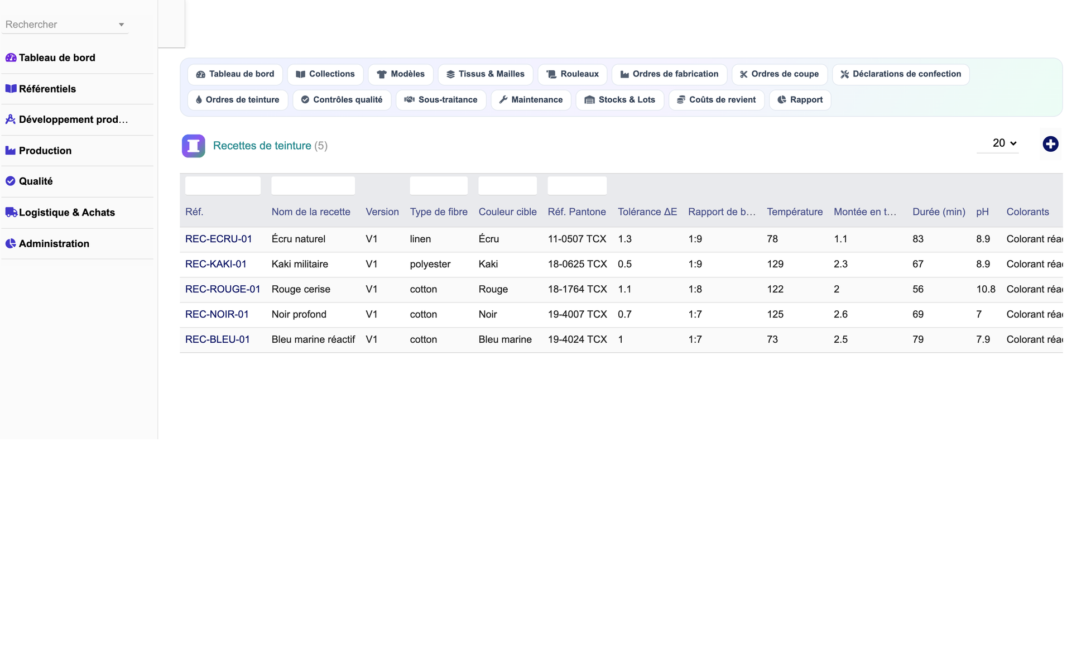Click the '11-0507 TCX' Pantone cell
The image size is (1086, 672).
click(577, 239)
